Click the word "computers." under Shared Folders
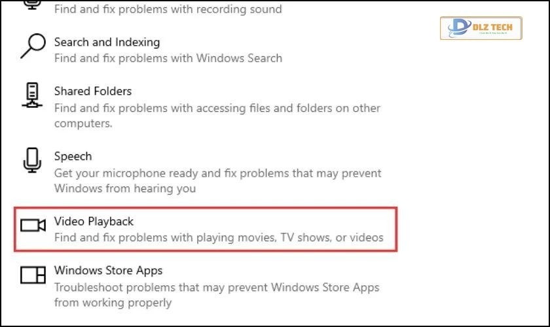Viewport: 550px width, 327px height. coord(83,123)
